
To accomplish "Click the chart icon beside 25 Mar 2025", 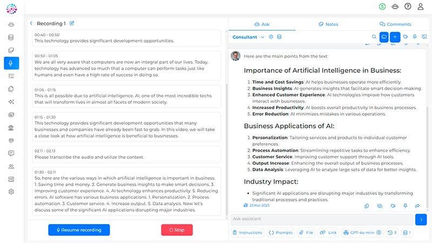I will (246, 205).
